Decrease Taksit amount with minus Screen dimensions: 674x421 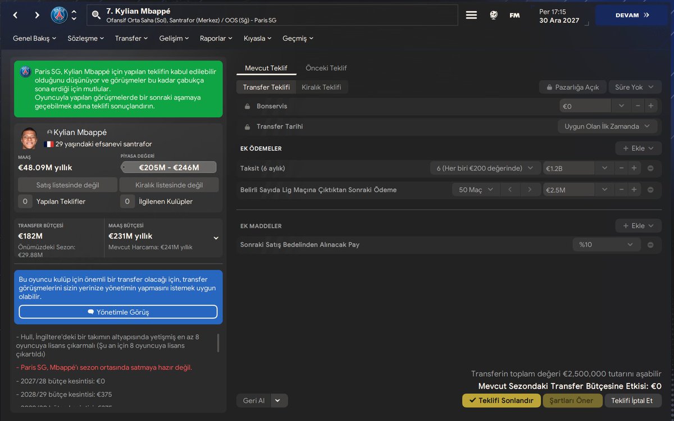(621, 168)
